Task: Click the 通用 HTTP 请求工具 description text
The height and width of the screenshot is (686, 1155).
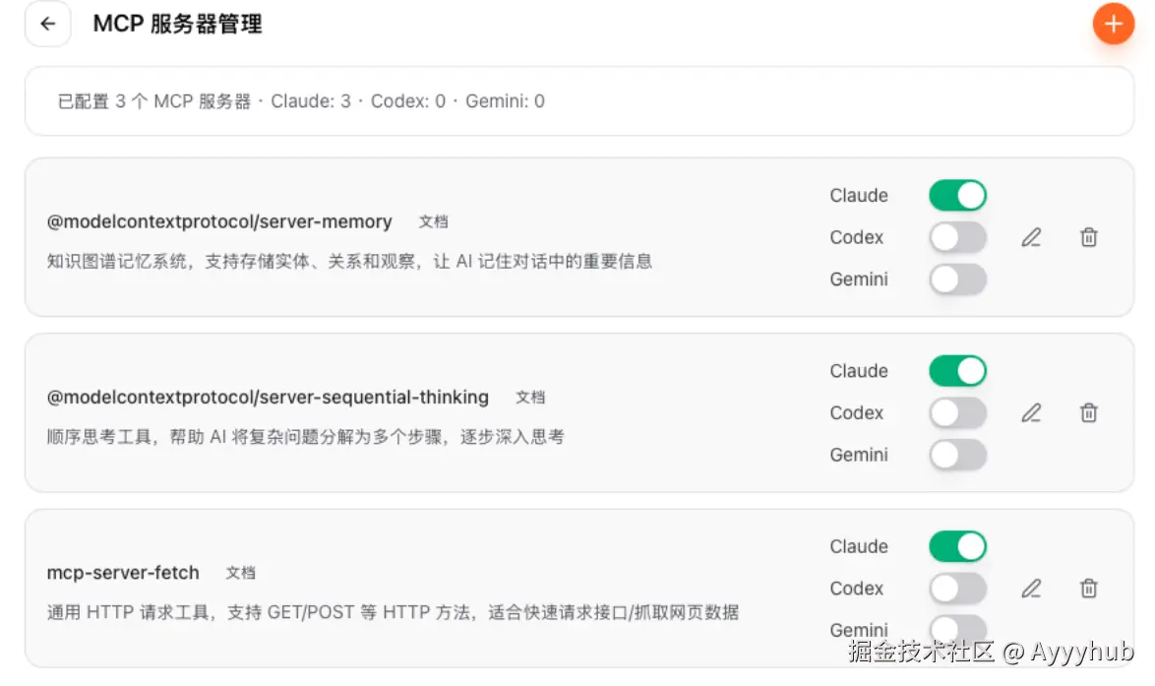Action: pyautogui.click(x=393, y=612)
